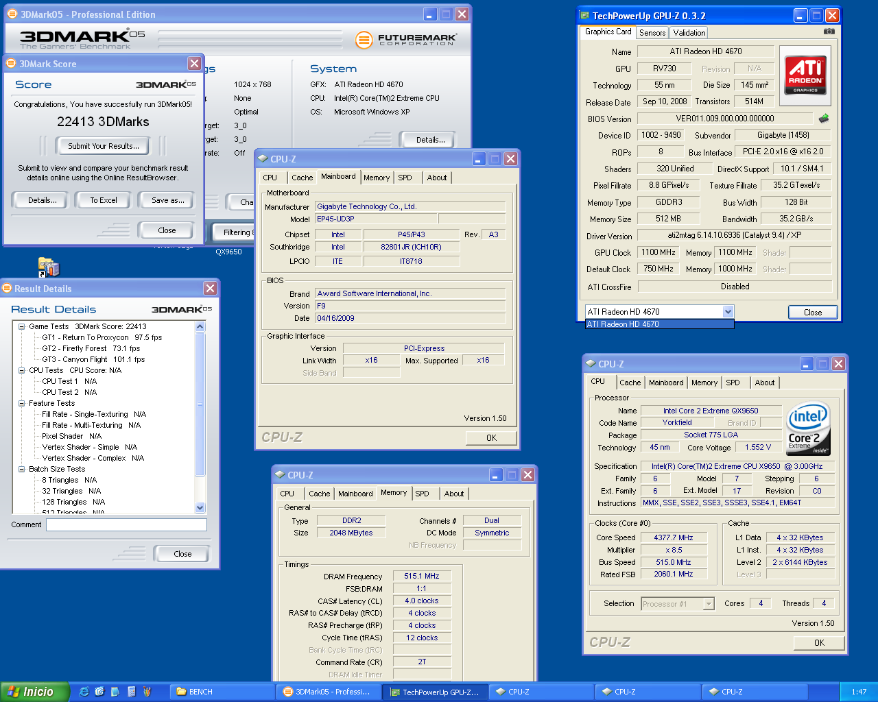The width and height of the screenshot is (878, 702).
Task: Click the GPU-Z screenshot camera icon
Action: point(829,31)
